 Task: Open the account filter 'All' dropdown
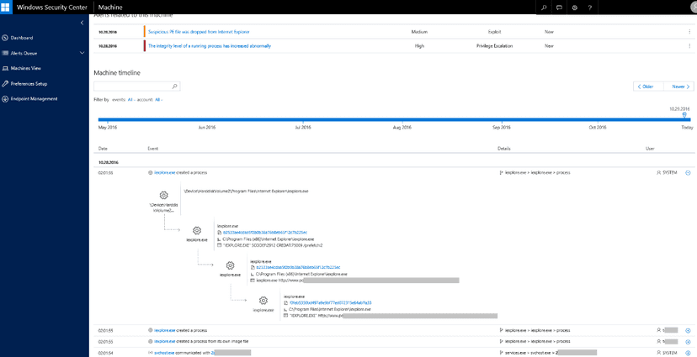pyautogui.click(x=159, y=100)
